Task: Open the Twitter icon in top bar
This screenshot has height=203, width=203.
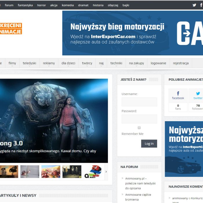Action: 194,5
